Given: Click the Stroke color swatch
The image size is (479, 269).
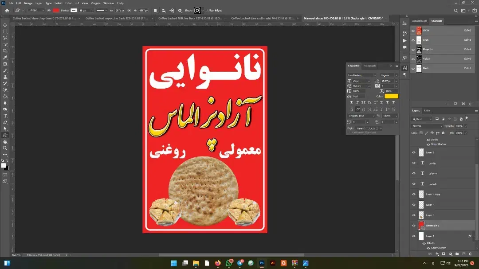Looking at the screenshot, I should click(x=74, y=10).
